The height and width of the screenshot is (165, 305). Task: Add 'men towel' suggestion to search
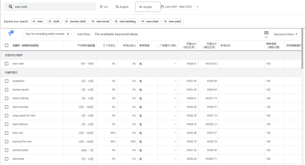click(x=101, y=21)
